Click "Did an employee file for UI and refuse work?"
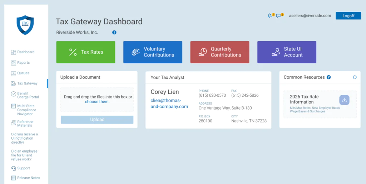Viewport: 366px width, 184px height. point(24,155)
